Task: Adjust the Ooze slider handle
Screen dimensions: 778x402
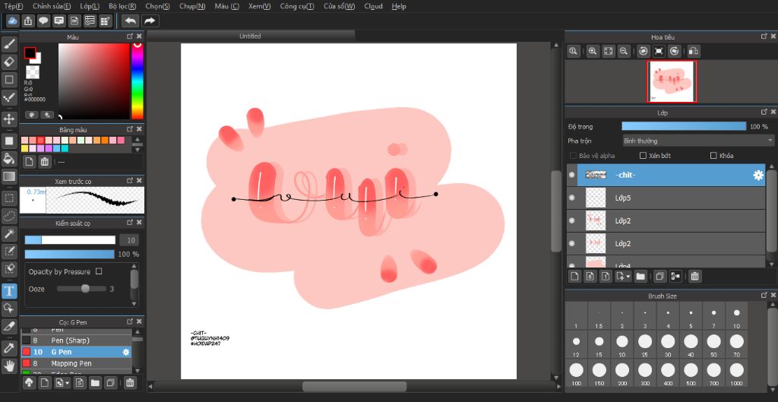Action: [x=85, y=288]
